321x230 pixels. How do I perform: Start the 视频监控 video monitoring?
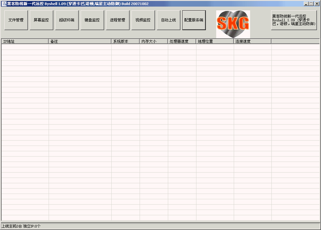click(143, 20)
